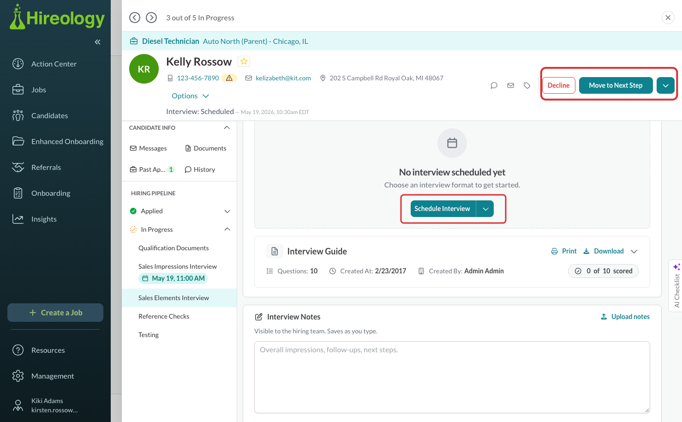Download the Interview Guide

tap(604, 251)
